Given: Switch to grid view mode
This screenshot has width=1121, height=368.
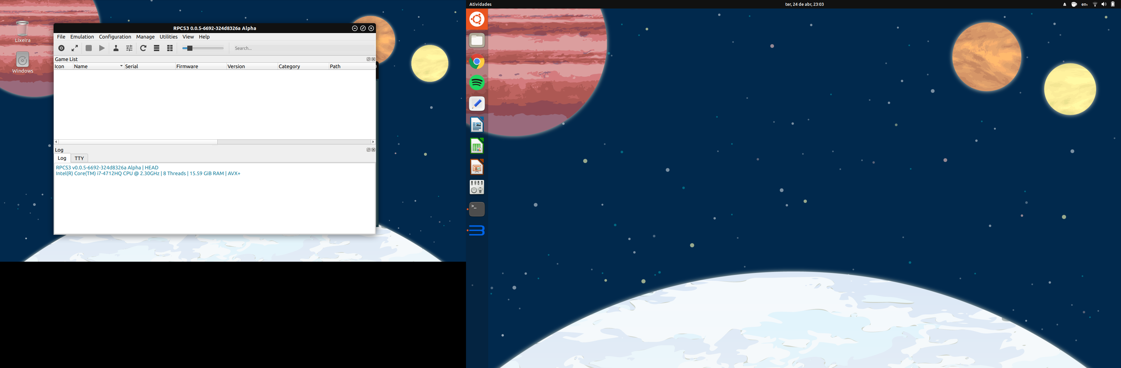Looking at the screenshot, I should click(170, 48).
